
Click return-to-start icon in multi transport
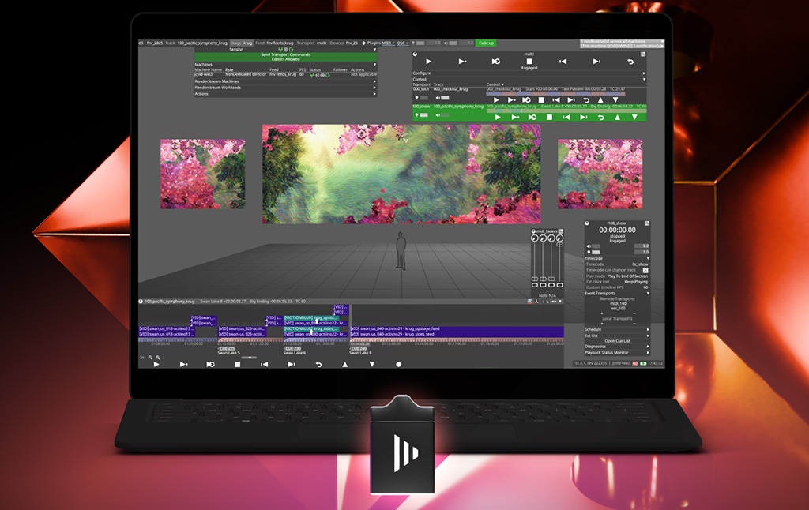coord(630,62)
